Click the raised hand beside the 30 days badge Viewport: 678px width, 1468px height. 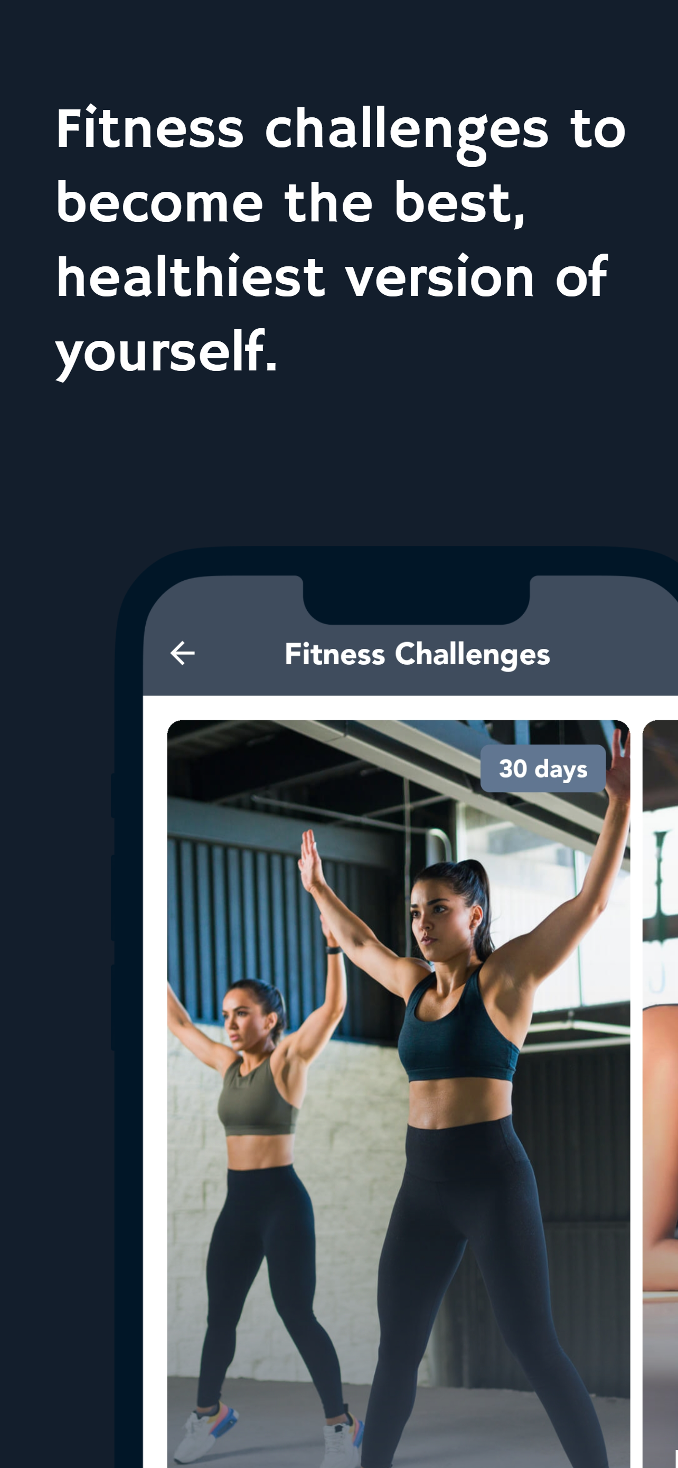pyautogui.click(x=619, y=759)
